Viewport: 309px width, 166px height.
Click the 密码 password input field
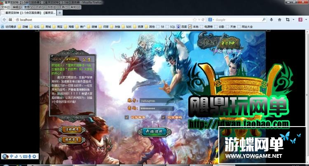click(157, 108)
